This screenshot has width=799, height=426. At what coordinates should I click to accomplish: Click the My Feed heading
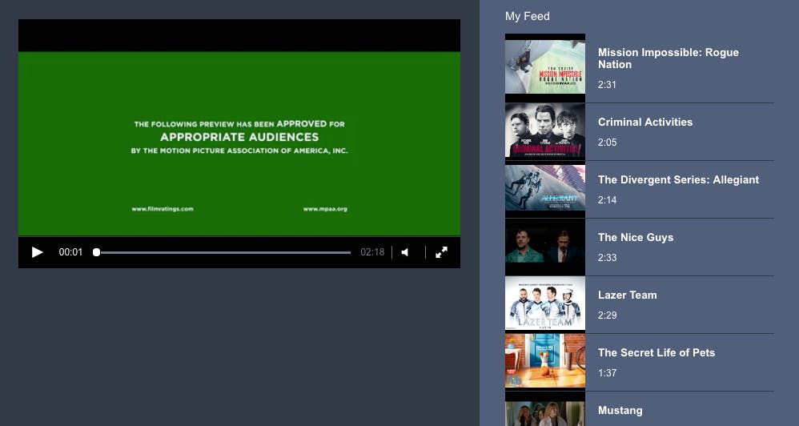[x=528, y=16]
